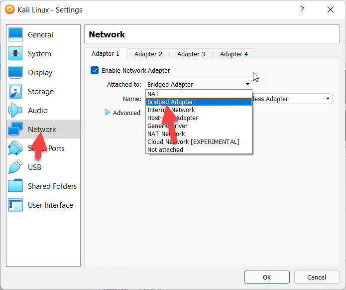Select the System chip icon
The height and width of the screenshot is (290, 346).
pyautogui.click(x=15, y=53)
